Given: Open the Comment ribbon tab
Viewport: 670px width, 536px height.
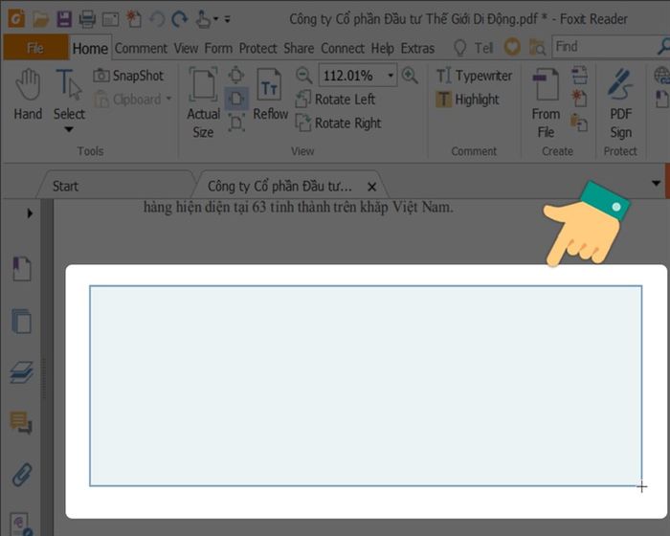Looking at the screenshot, I should pyautogui.click(x=141, y=48).
